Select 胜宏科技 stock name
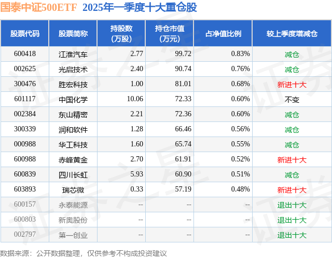The width and height of the screenshot is (332, 258). pos(73,84)
